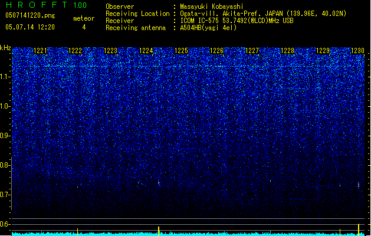Image resolution: width=371 pixels, height=236 pixels.
Task: Click the 'Receiving Location' field label
Action: (x=137, y=14)
